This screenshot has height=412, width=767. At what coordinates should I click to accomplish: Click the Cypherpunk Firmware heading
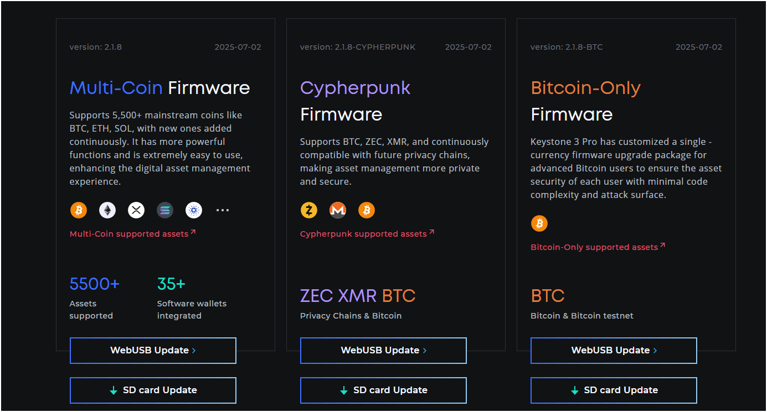click(x=356, y=101)
